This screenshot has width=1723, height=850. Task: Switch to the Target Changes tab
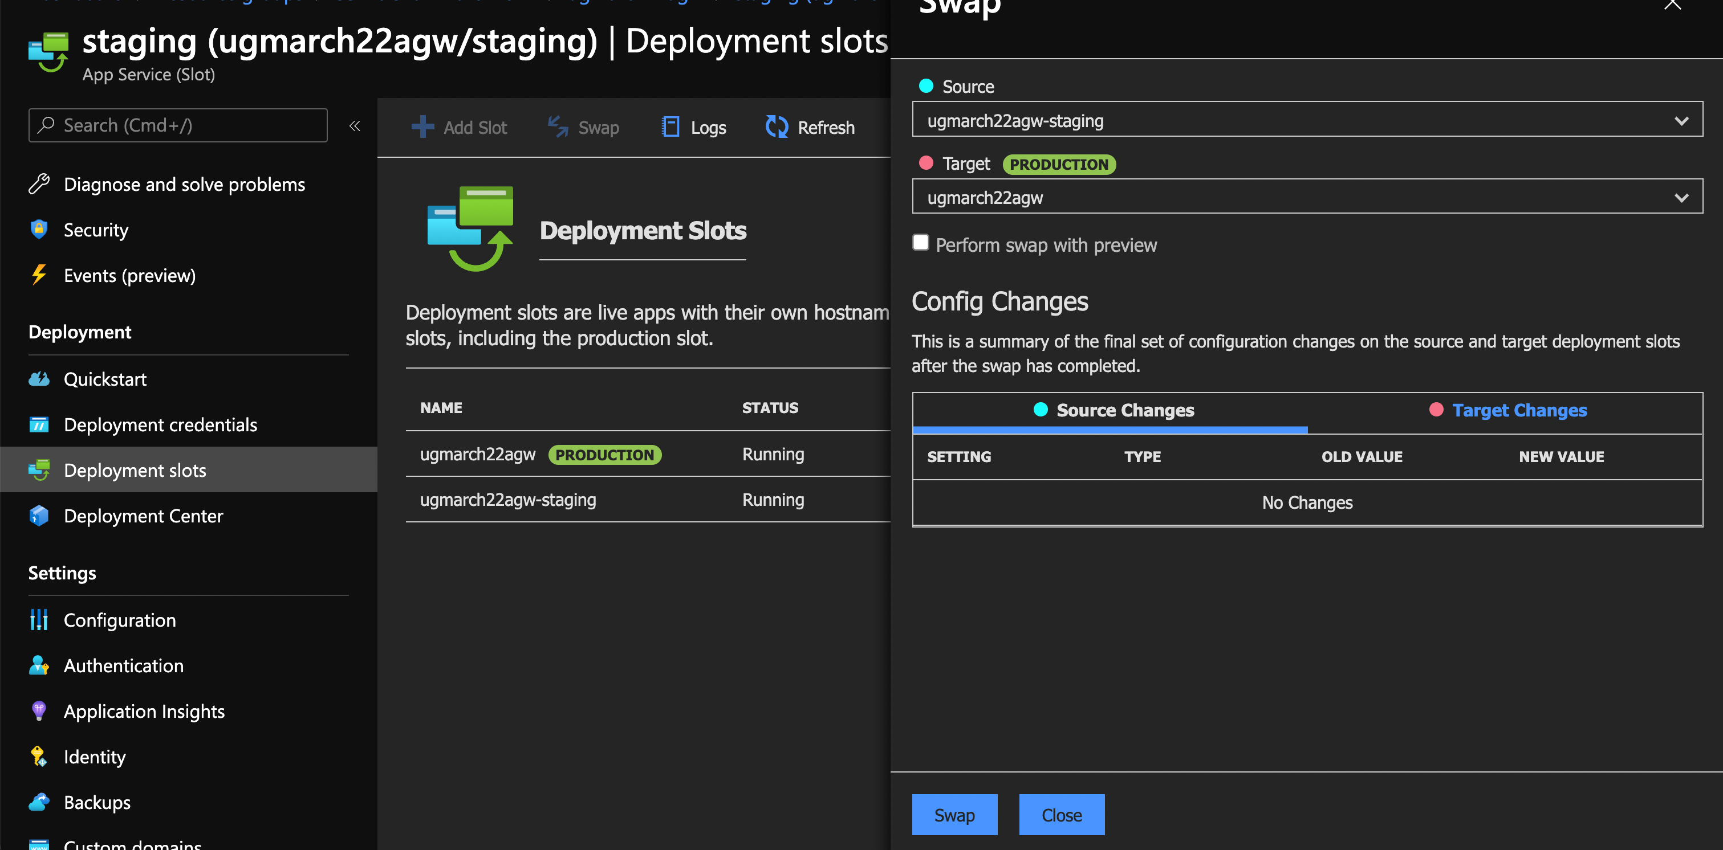click(x=1519, y=410)
